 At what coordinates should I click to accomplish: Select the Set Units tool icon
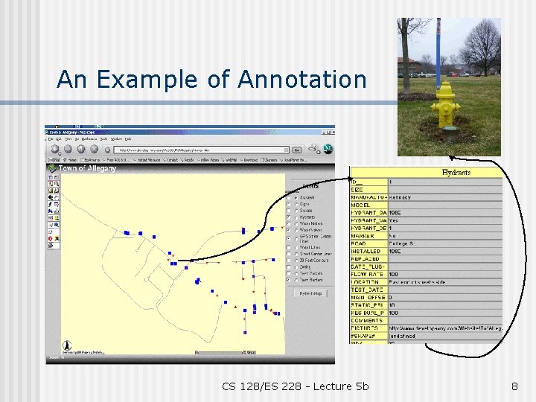pyautogui.click(x=51, y=218)
